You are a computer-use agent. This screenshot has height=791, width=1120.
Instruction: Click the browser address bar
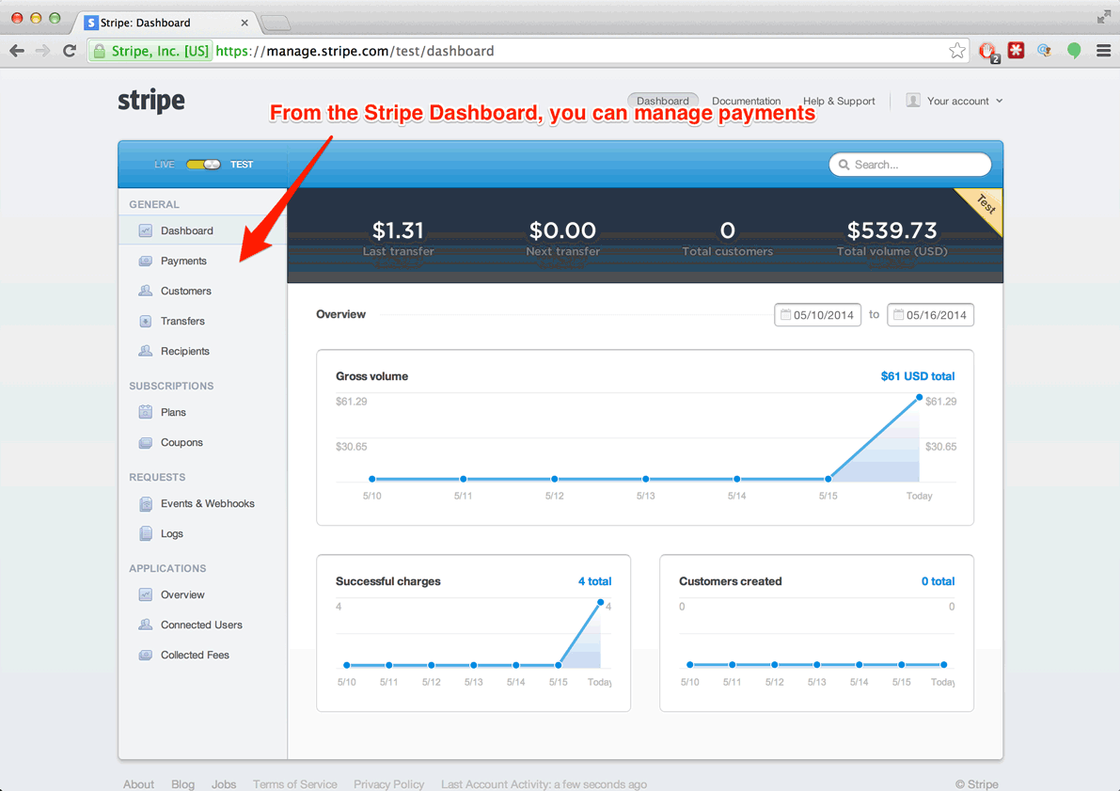point(528,51)
